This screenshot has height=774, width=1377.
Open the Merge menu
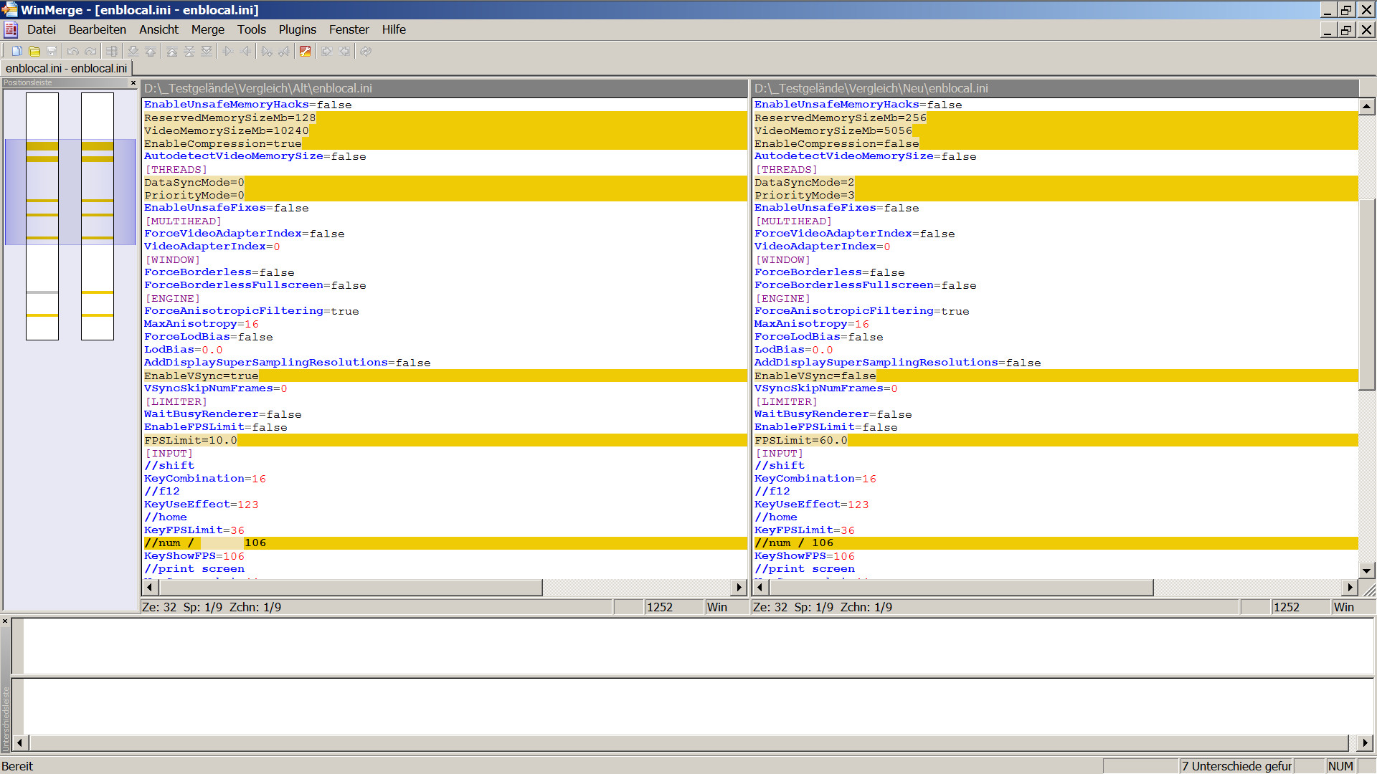click(207, 29)
